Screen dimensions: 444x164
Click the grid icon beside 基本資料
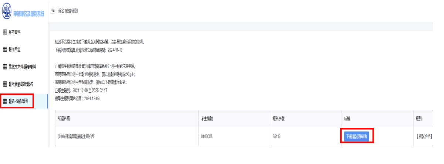[x=5, y=32]
